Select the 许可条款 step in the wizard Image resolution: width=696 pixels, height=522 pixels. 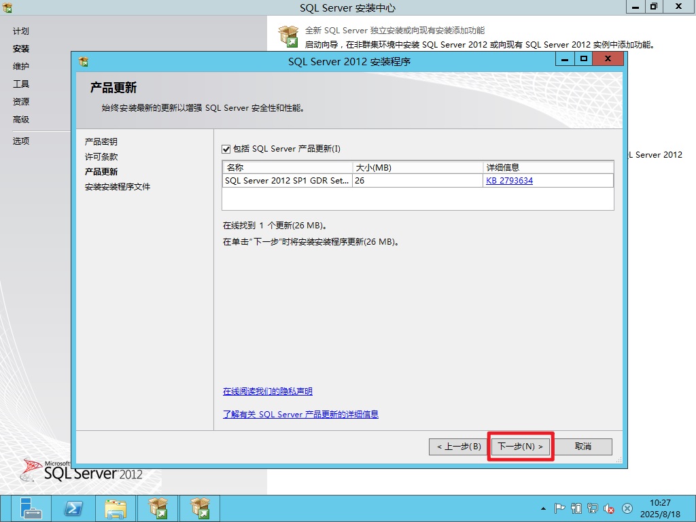pyautogui.click(x=101, y=157)
